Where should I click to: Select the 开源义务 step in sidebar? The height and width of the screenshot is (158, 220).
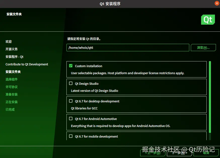coord(12,49)
